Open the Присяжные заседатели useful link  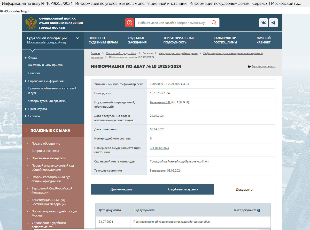click(49, 158)
